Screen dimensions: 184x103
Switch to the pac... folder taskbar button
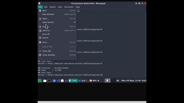(x=83, y=80)
